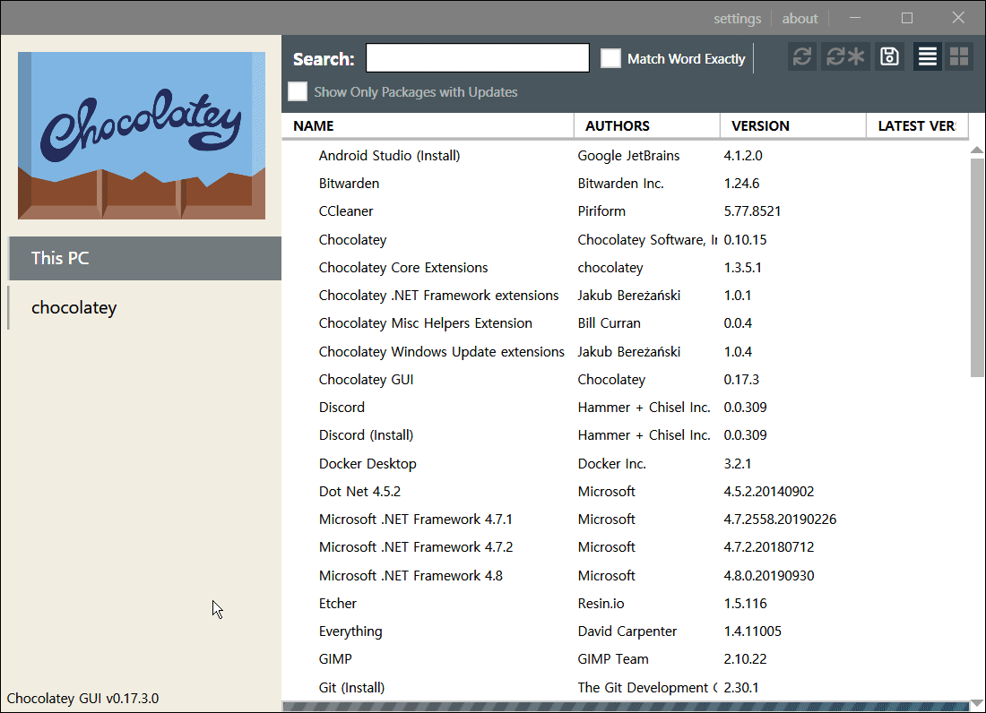
Task: Select Chocolatey Misc Helpers Extension row
Action: 626,322
